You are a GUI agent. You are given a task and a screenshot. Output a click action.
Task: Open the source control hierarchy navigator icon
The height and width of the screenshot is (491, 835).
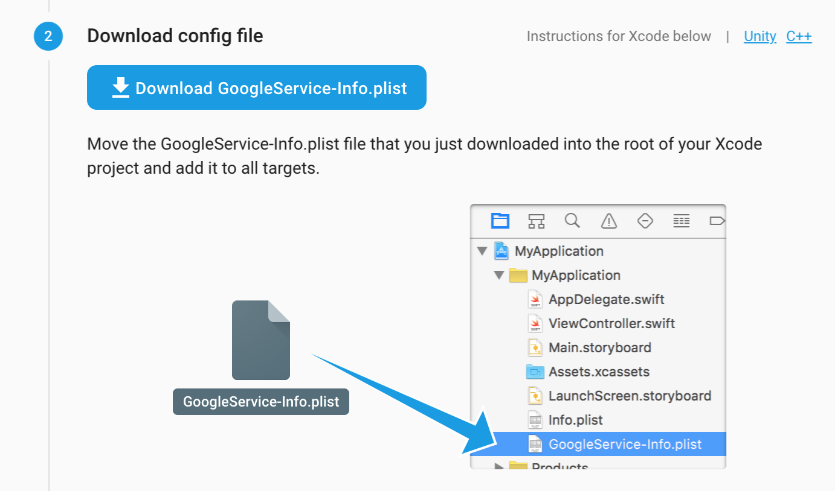tap(536, 221)
